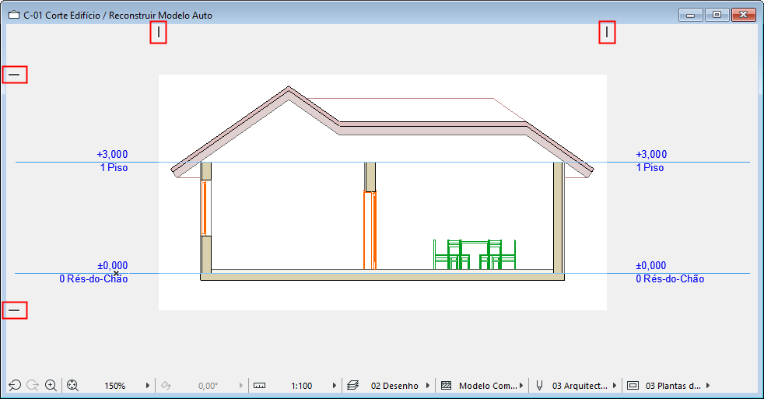Click the 0,00° orientation value
Viewport: 764px width, 399px height.
208,386
